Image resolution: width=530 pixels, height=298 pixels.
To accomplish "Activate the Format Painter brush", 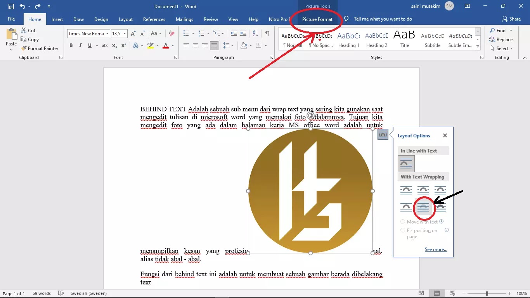I will pos(39,48).
